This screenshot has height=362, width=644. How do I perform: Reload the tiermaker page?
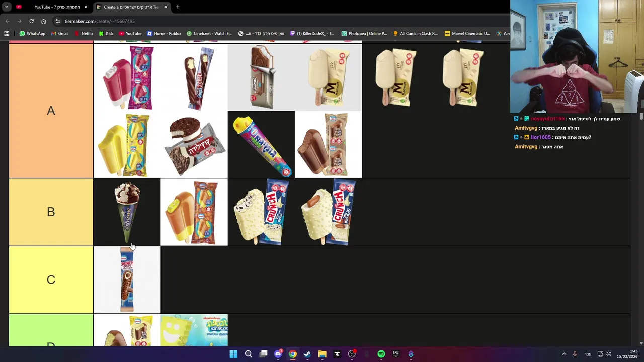[x=31, y=21]
